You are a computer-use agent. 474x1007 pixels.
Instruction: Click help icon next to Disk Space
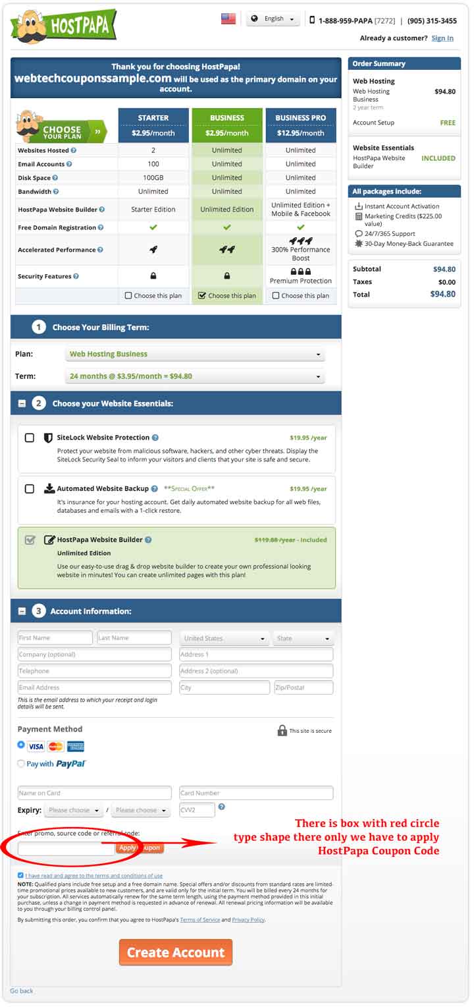click(55, 178)
